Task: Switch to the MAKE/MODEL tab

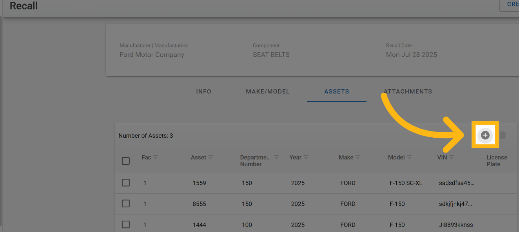Action: [x=268, y=92]
